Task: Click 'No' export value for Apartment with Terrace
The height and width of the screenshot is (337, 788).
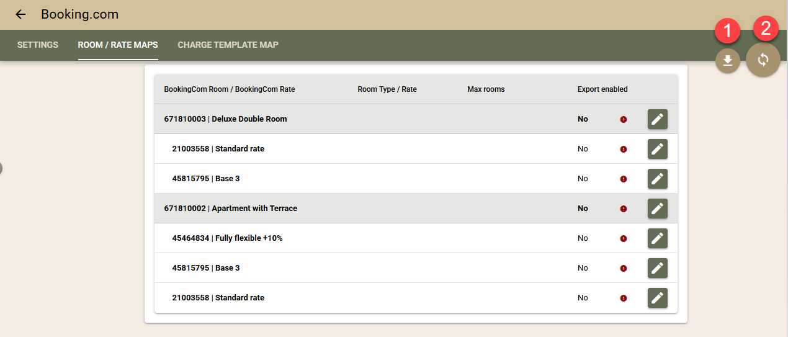Action: pyautogui.click(x=583, y=209)
